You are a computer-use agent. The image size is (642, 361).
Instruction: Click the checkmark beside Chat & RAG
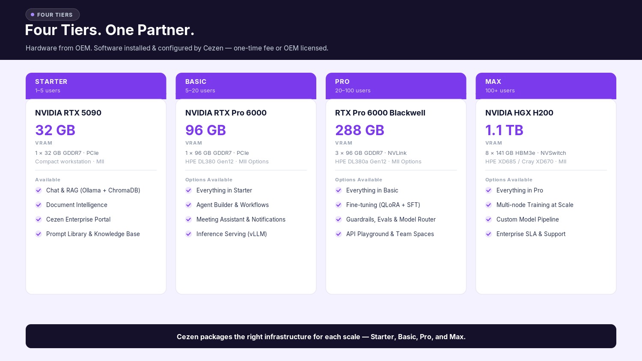coord(39,190)
